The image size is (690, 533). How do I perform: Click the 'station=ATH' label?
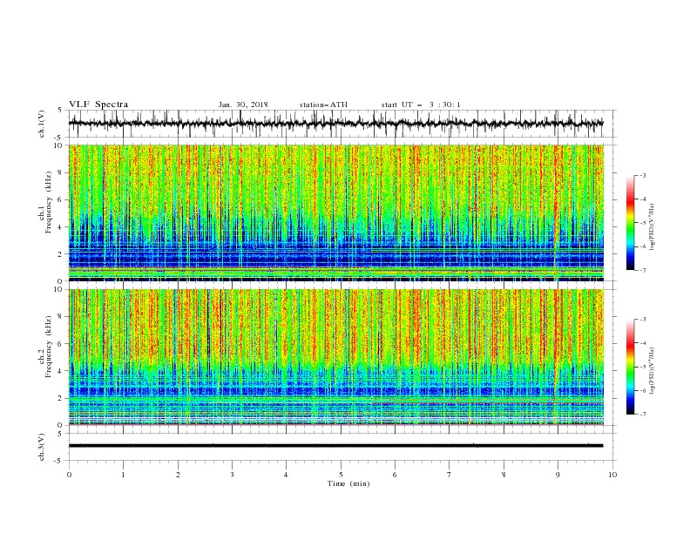(x=323, y=105)
